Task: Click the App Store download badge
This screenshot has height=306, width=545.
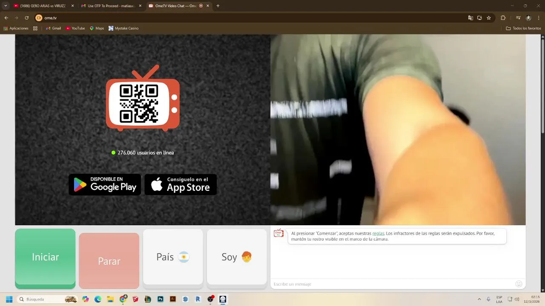Action: pos(181,184)
